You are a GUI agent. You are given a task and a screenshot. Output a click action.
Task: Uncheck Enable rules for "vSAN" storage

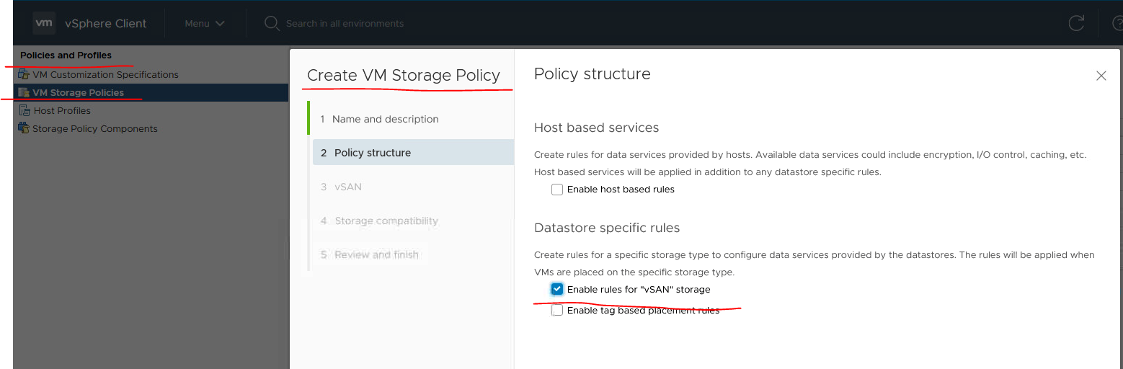click(x=557, y=289)
